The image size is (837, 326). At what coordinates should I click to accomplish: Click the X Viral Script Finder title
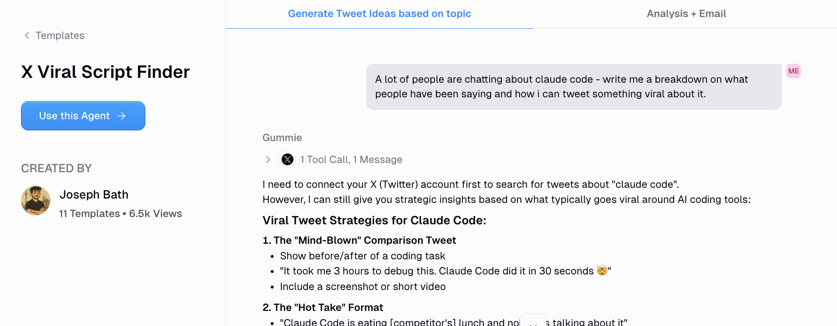pos(105,72)
